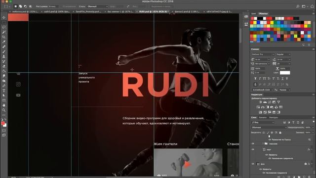Collapse the 'круг' layer effects list
Viewport: 316px width, 178px height.
(312, 149)
